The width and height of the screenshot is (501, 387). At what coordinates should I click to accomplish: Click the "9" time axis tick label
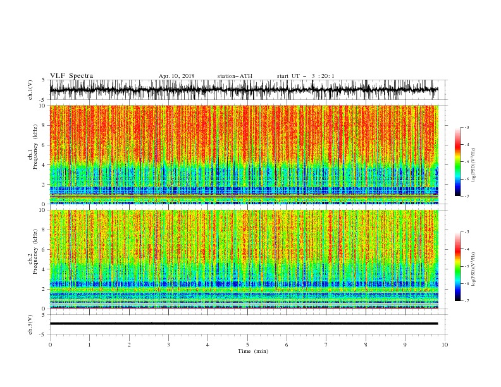(405, 345)
